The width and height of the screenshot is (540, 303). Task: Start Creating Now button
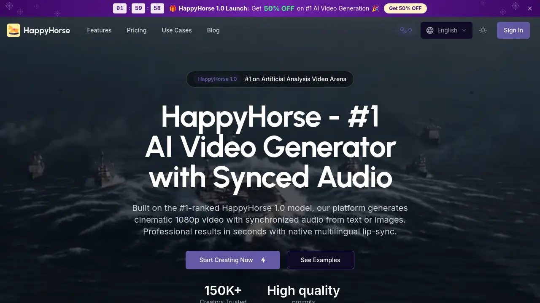233,260
